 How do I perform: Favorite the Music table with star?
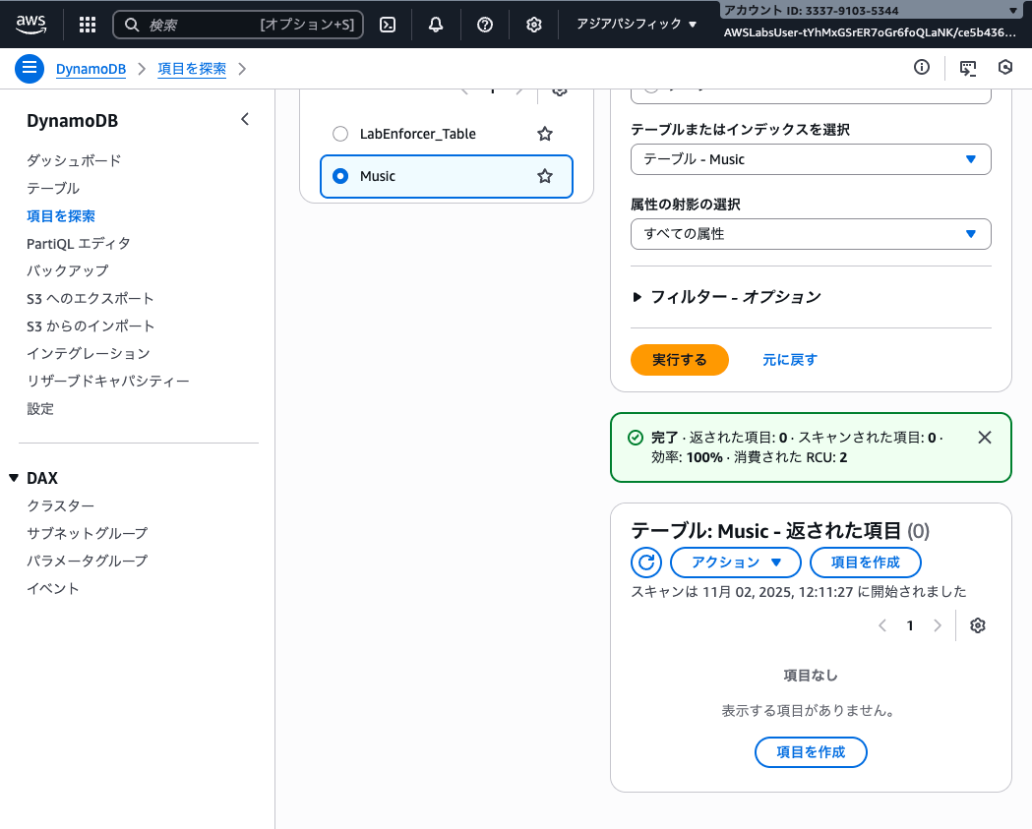pyautogui.click(x=545, y=176)
